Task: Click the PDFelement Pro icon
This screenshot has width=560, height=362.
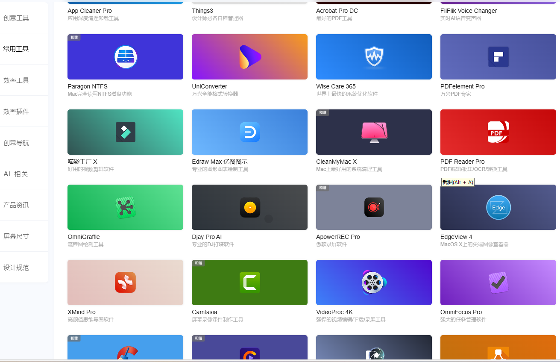Action: point(498,57)
